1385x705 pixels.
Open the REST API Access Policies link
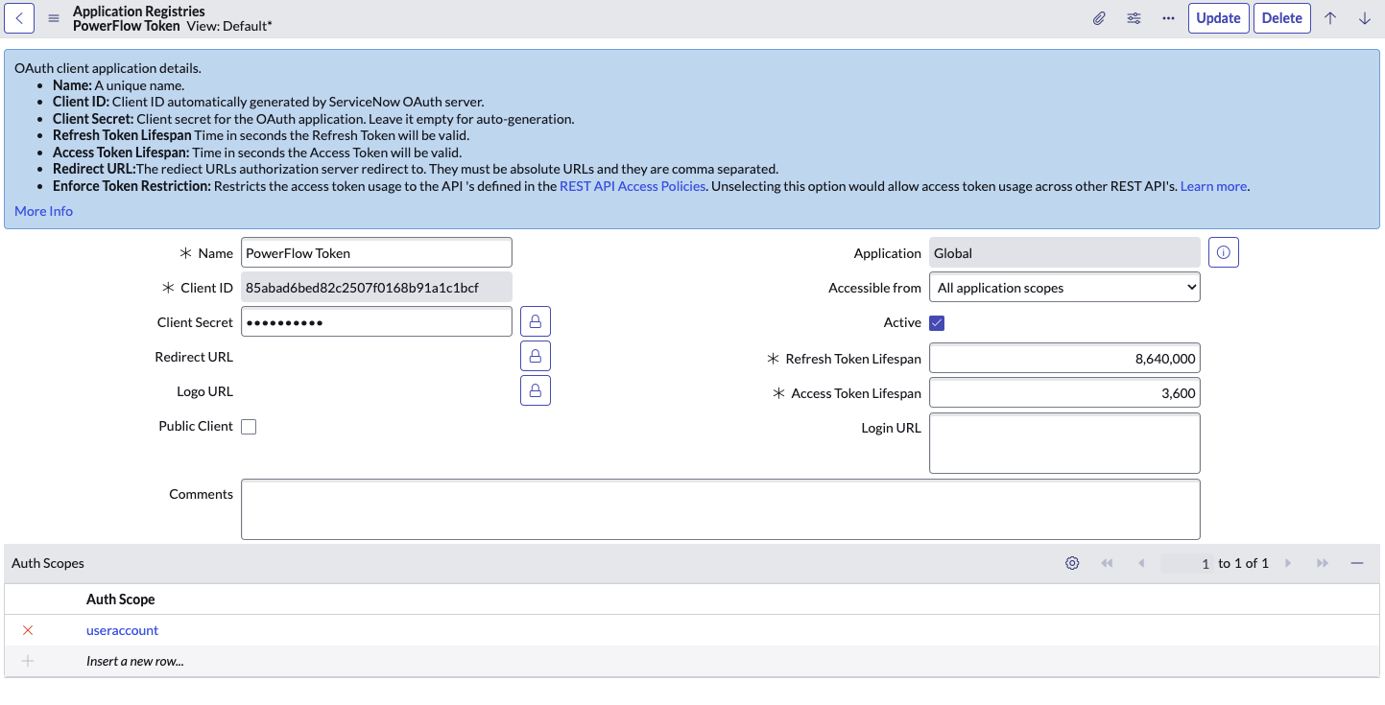(632, 186)
